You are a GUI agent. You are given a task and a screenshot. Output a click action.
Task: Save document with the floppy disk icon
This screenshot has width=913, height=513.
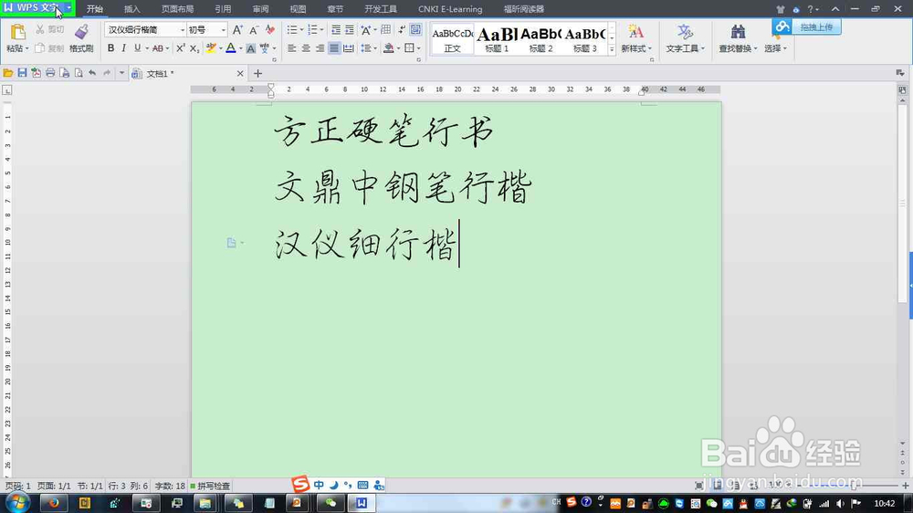[22, 73]
